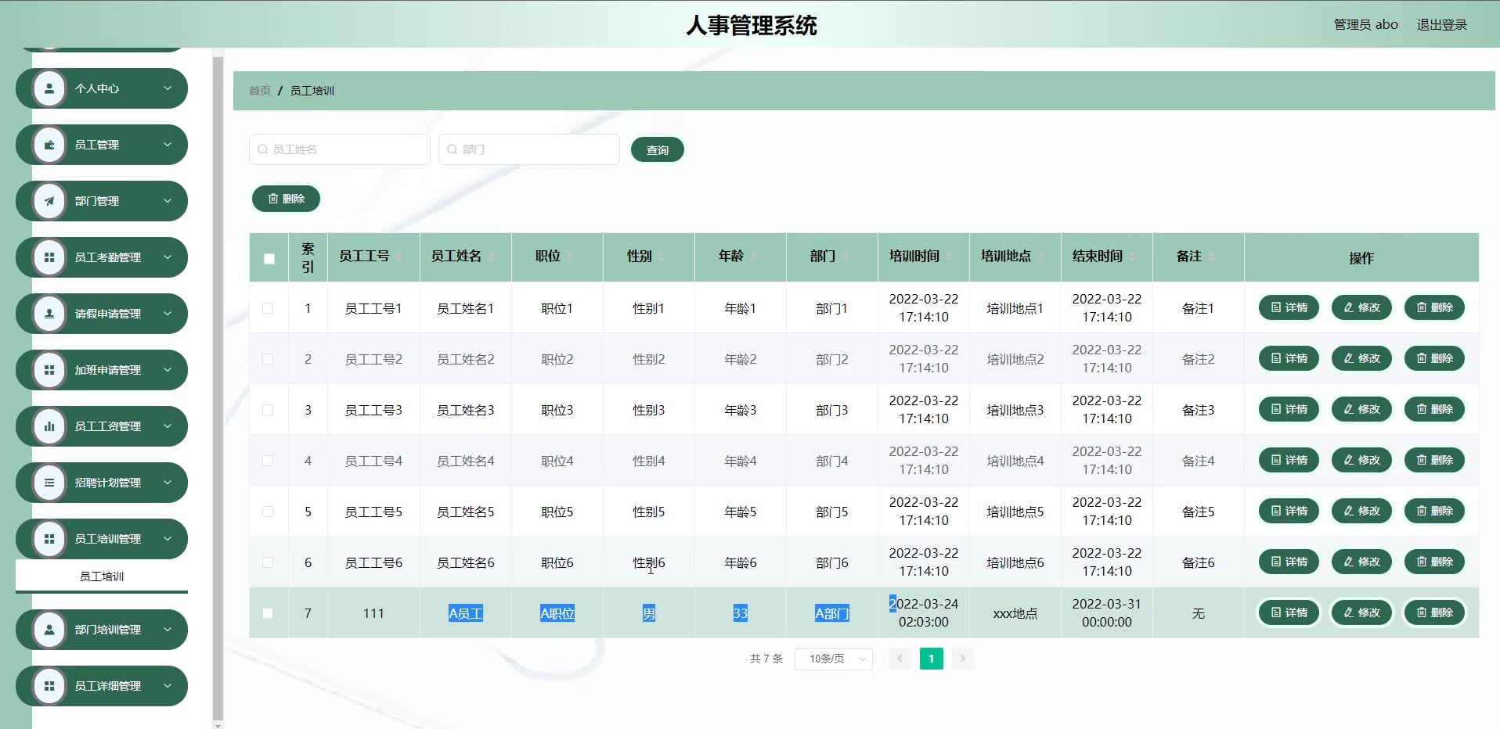
Task: Click the 部门管理 paper plane icon
Action: [x=49, y=201]
